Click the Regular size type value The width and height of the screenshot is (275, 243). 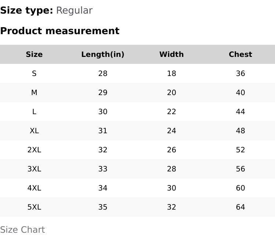[74, 10]
